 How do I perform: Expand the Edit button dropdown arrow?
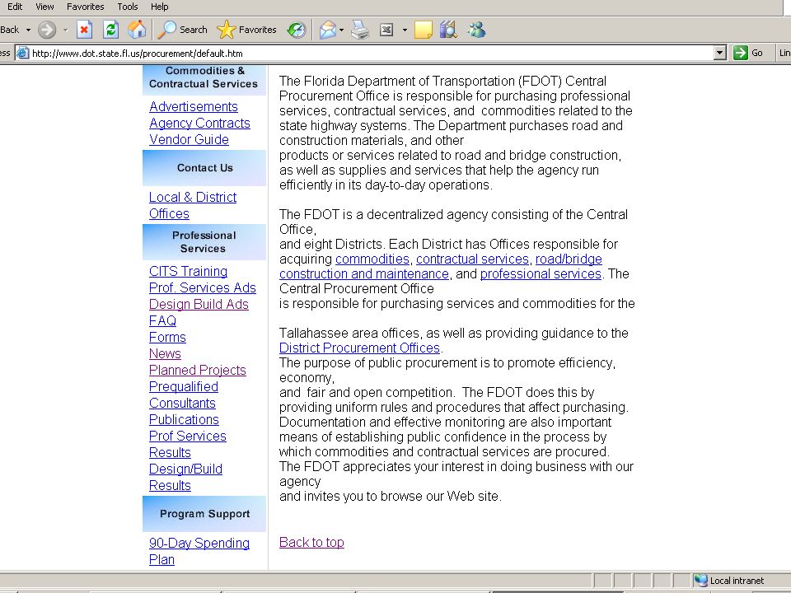pyautogui.click(x=405, y=30)
